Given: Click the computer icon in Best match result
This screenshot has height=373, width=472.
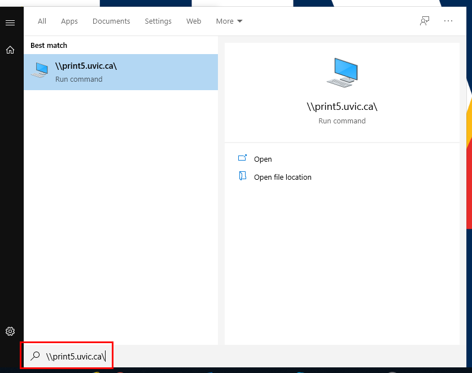Looking at the screenshot, I should click(40, 70).
